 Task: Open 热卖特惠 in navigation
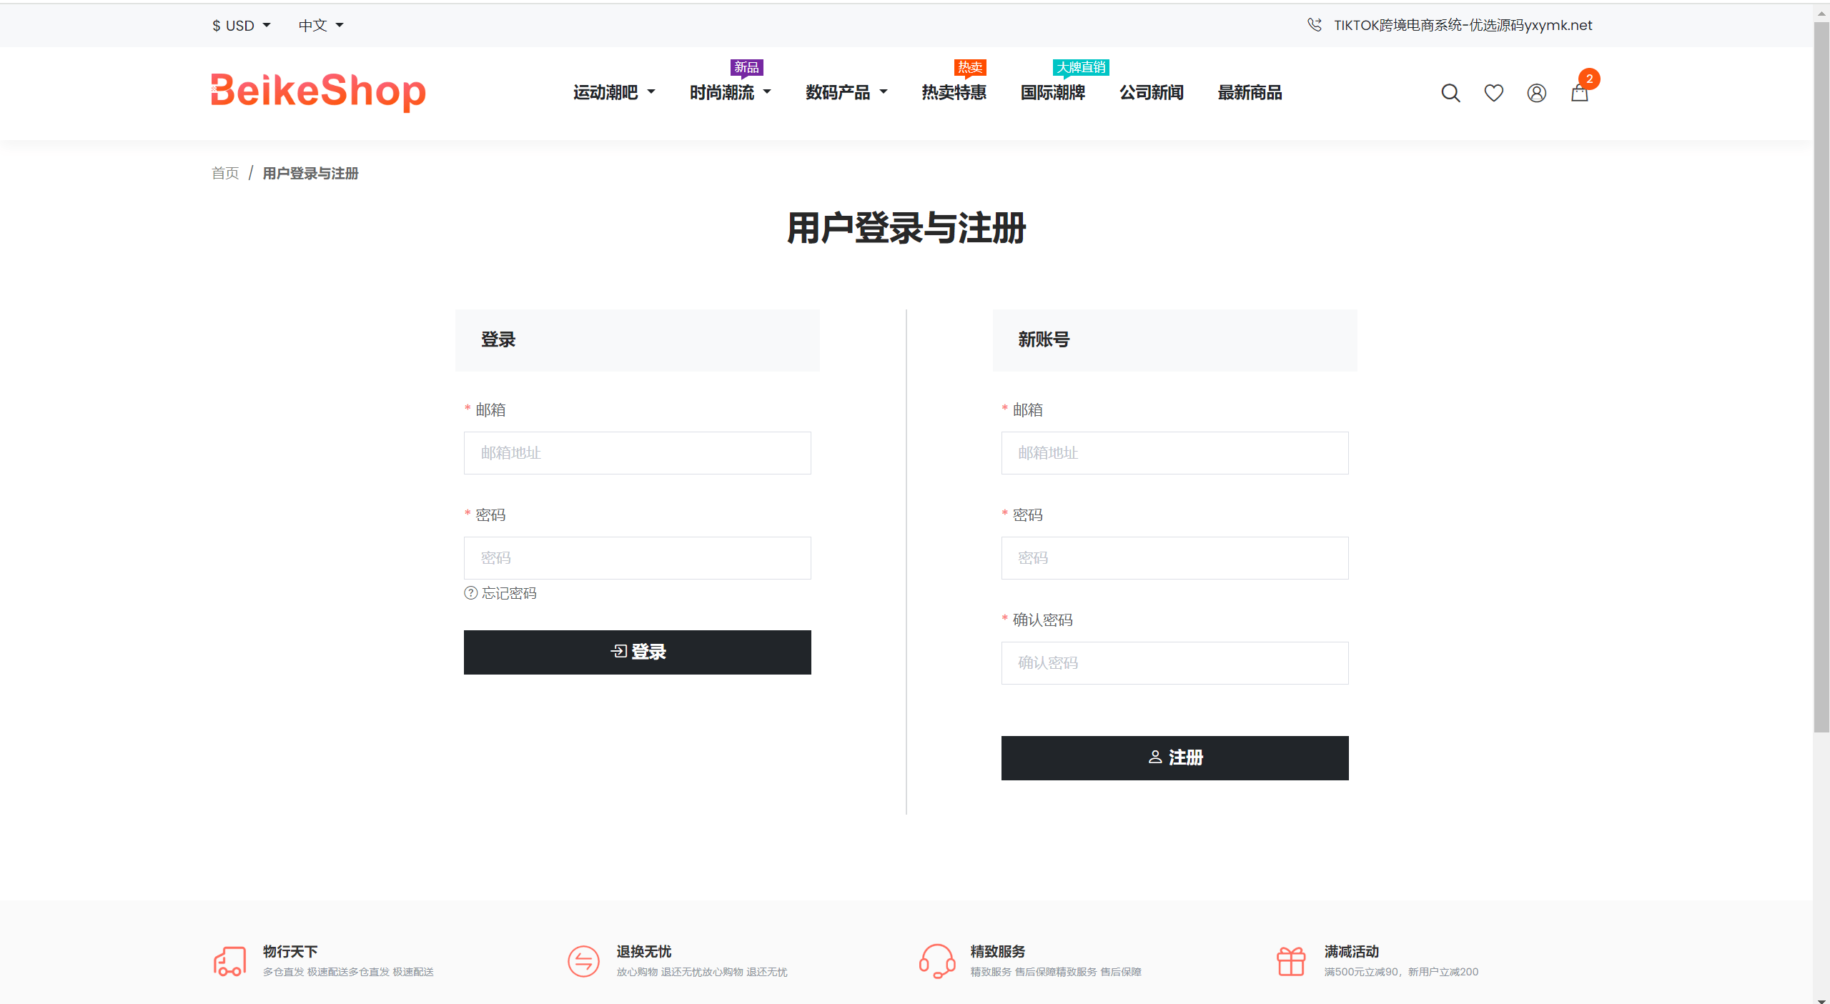(954, 93)
